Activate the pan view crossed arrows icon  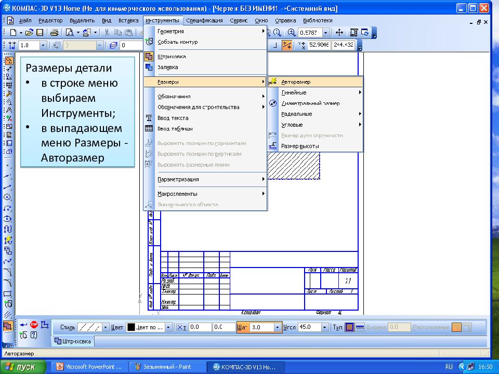coord(339,32)
